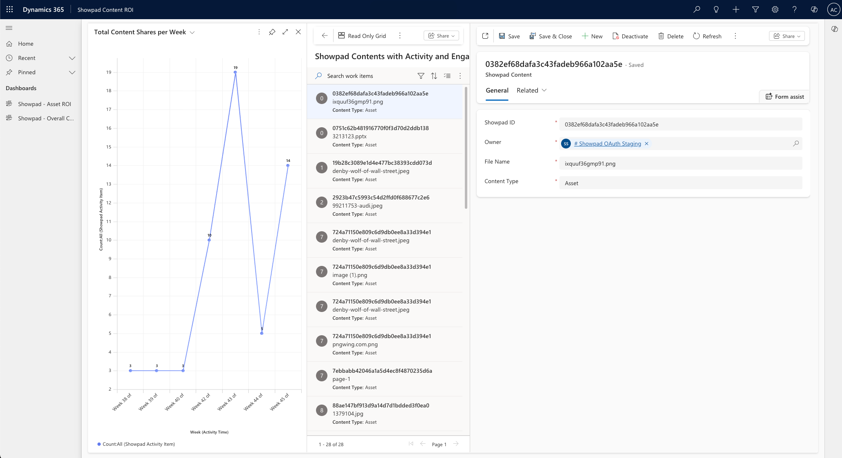
Task: Expand the Related tab dropdown
Action: (x=531, y=90)
